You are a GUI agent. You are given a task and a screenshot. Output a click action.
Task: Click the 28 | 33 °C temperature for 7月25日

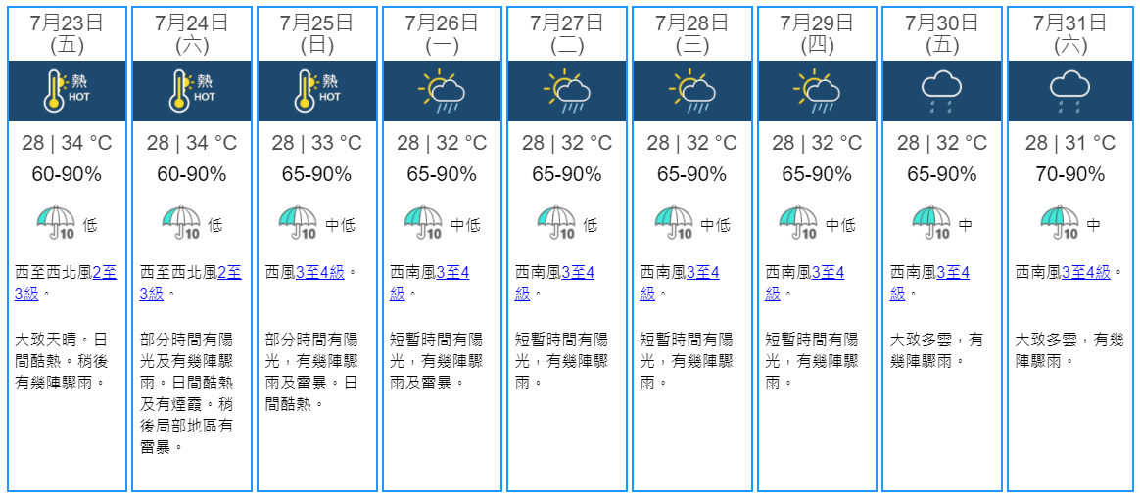click(317, 143)
